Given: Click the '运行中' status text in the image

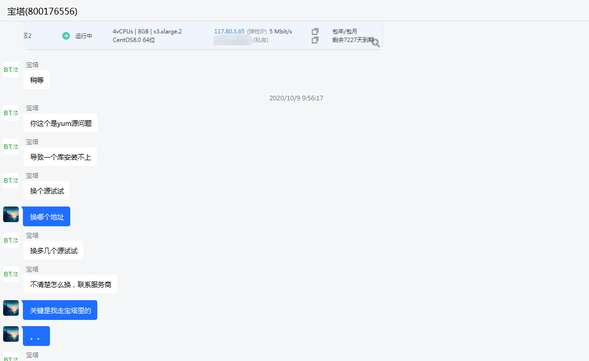Looking at the screenshot, I should (x=83, y=36).
